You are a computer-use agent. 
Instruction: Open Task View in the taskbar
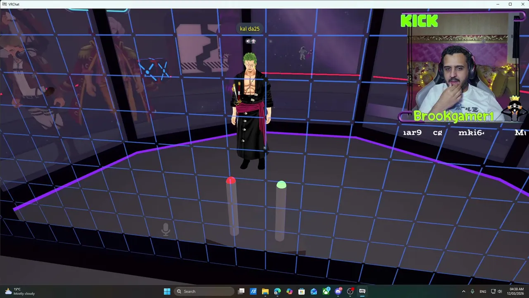(x=241, y=291)
